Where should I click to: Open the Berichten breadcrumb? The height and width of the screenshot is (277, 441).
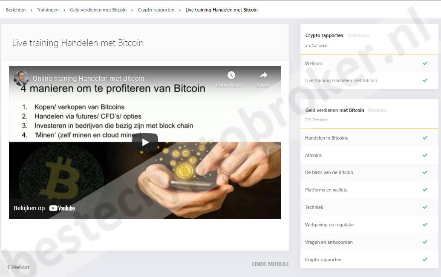point(16,10)
